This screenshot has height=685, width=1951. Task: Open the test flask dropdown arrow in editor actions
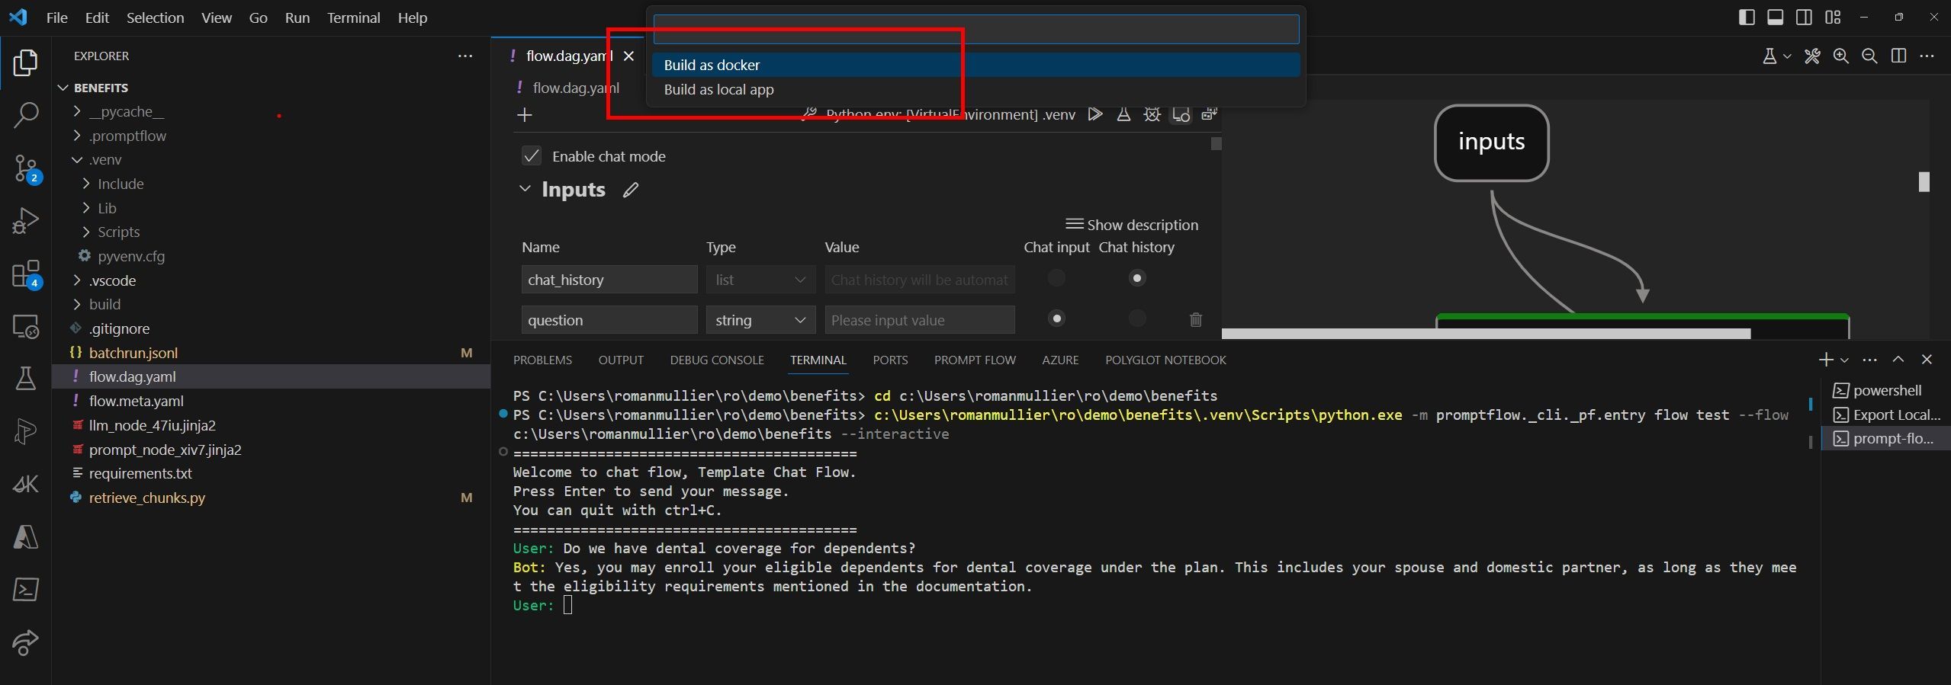[1787, 57]
